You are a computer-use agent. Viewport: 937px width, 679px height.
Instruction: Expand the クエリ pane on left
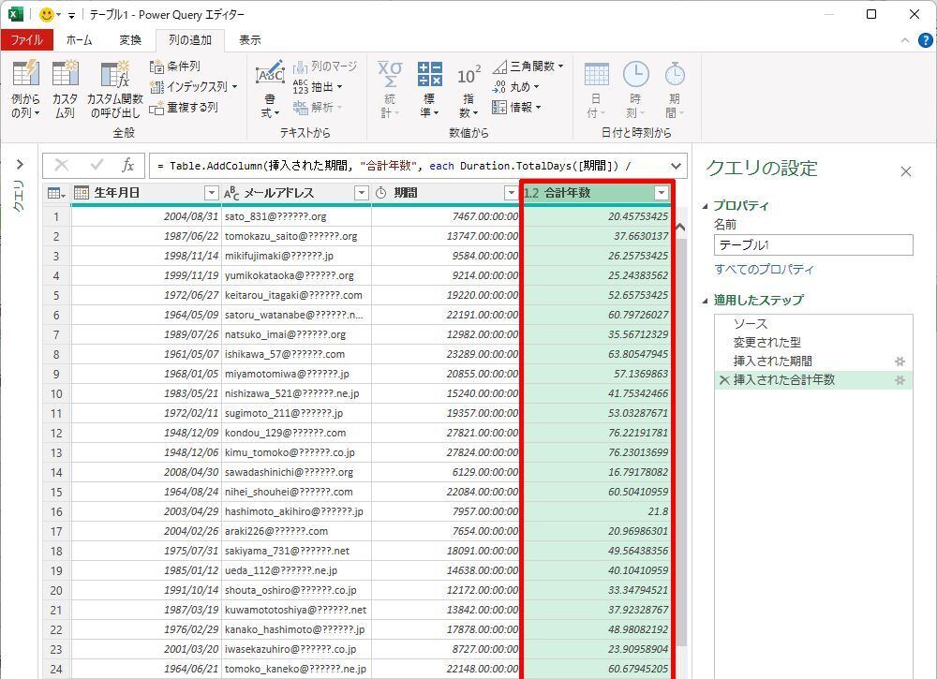click(19, 166)
